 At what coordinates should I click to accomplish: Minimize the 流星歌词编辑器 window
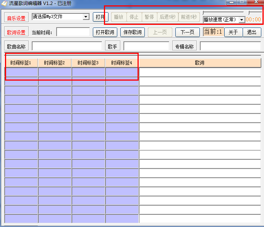pyautogui.click(x=232, y=2)
